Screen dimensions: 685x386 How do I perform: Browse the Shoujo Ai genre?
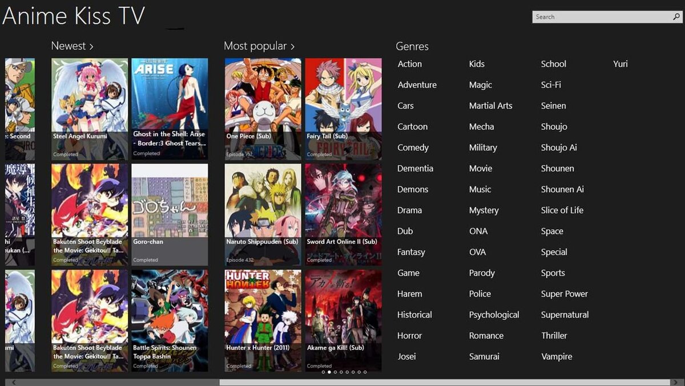click(x=559, y=148)
